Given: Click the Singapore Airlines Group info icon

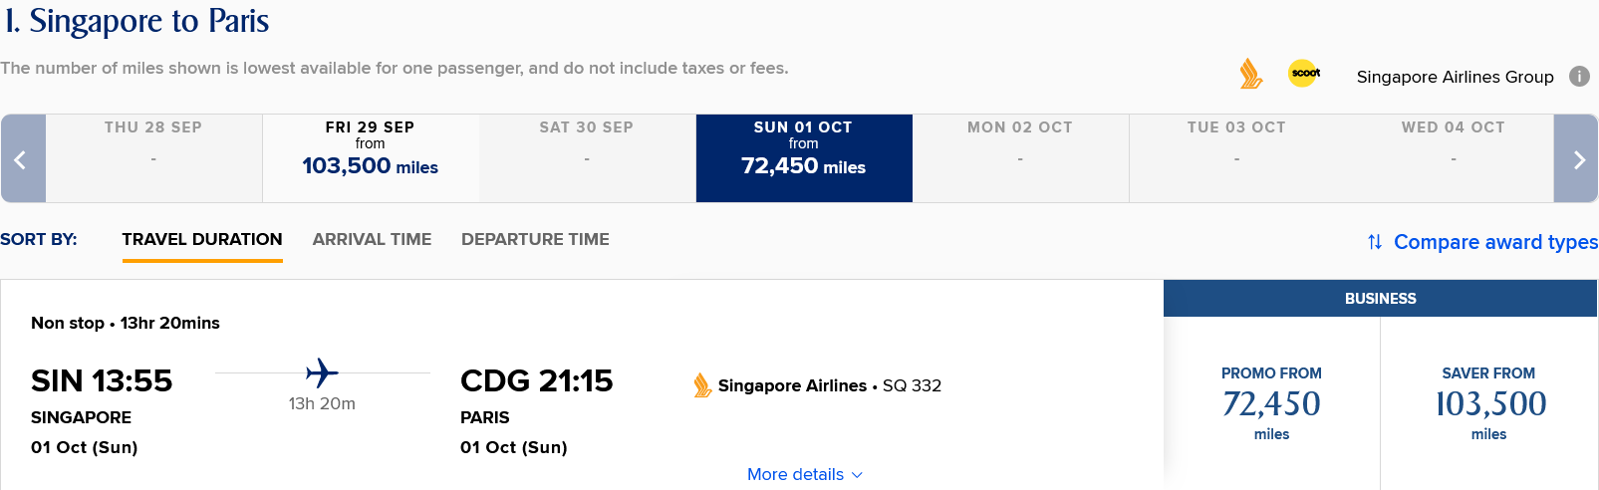Looking at the screenshot, I should click(1579, 76).
